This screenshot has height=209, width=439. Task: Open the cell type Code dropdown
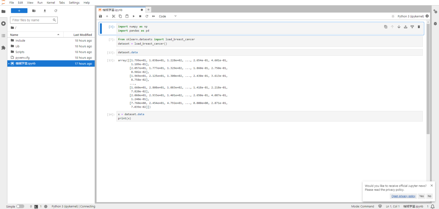tap(168, 16)
